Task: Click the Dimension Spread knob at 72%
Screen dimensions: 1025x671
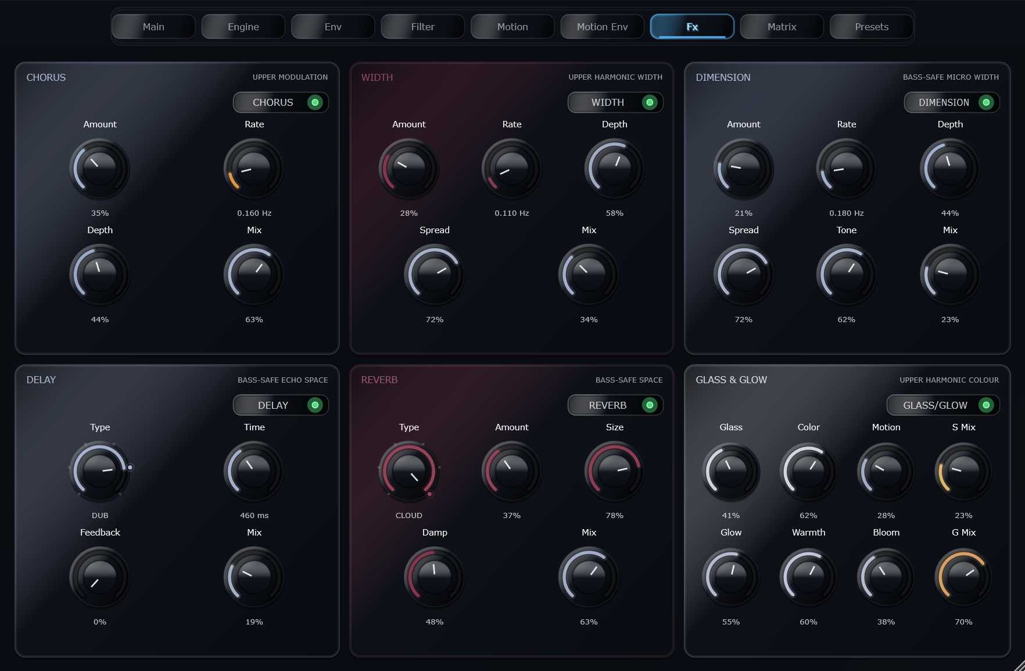Action: (x=744, y=274)
